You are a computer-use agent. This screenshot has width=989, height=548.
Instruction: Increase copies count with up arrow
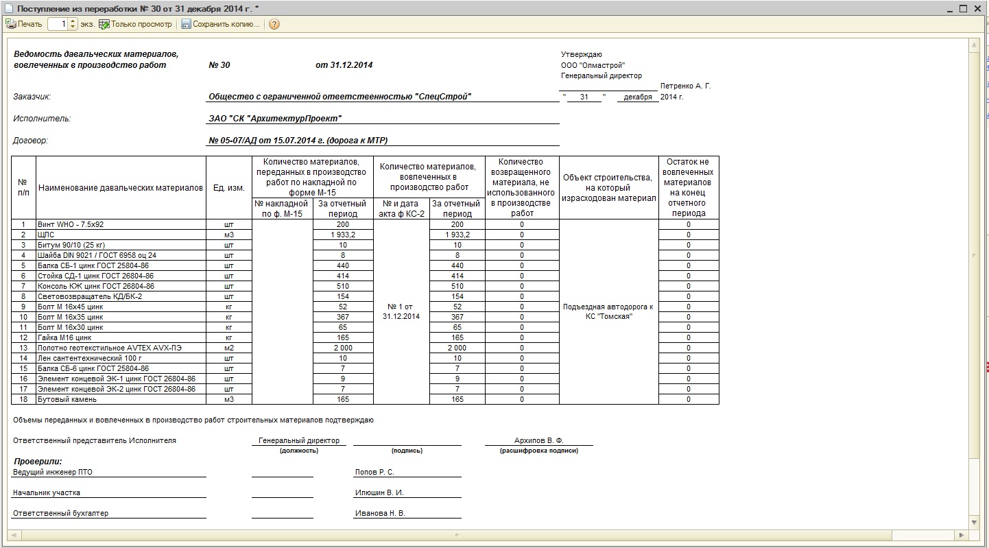pos(73,21)
